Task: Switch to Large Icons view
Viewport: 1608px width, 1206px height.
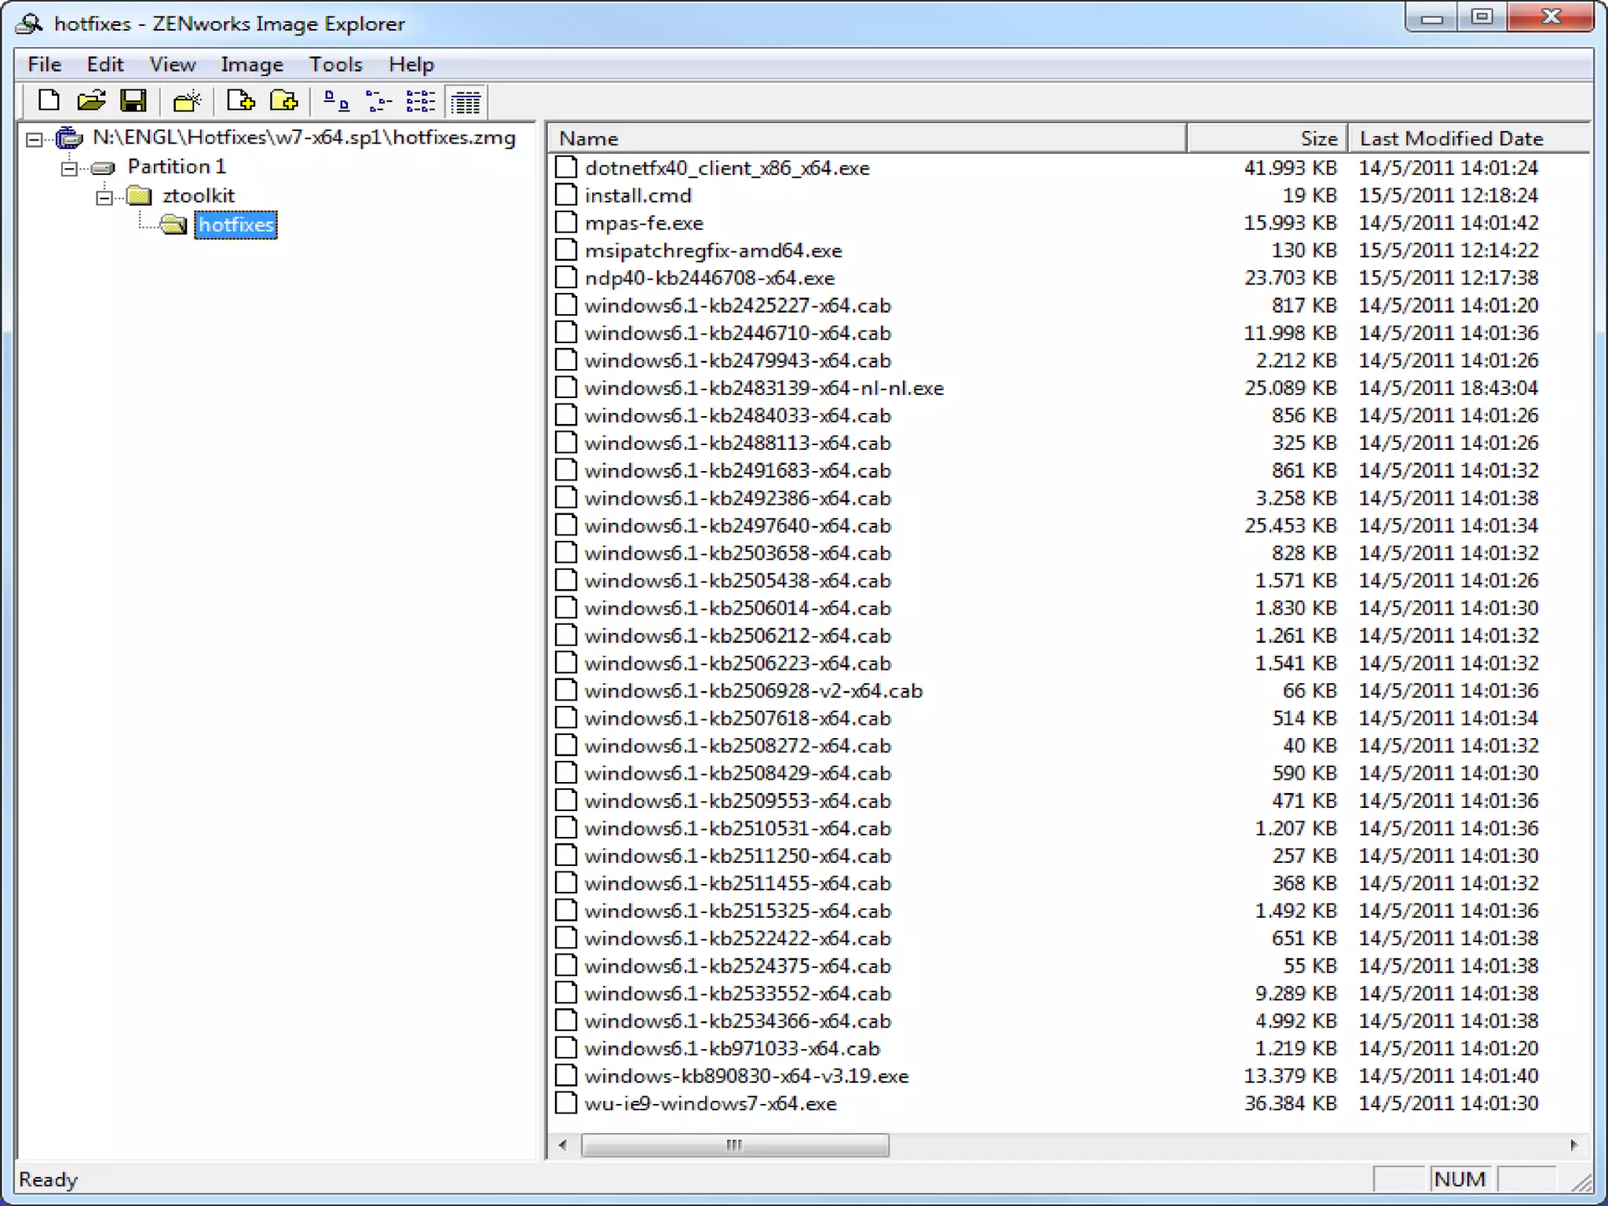Action: pos(336,101)
